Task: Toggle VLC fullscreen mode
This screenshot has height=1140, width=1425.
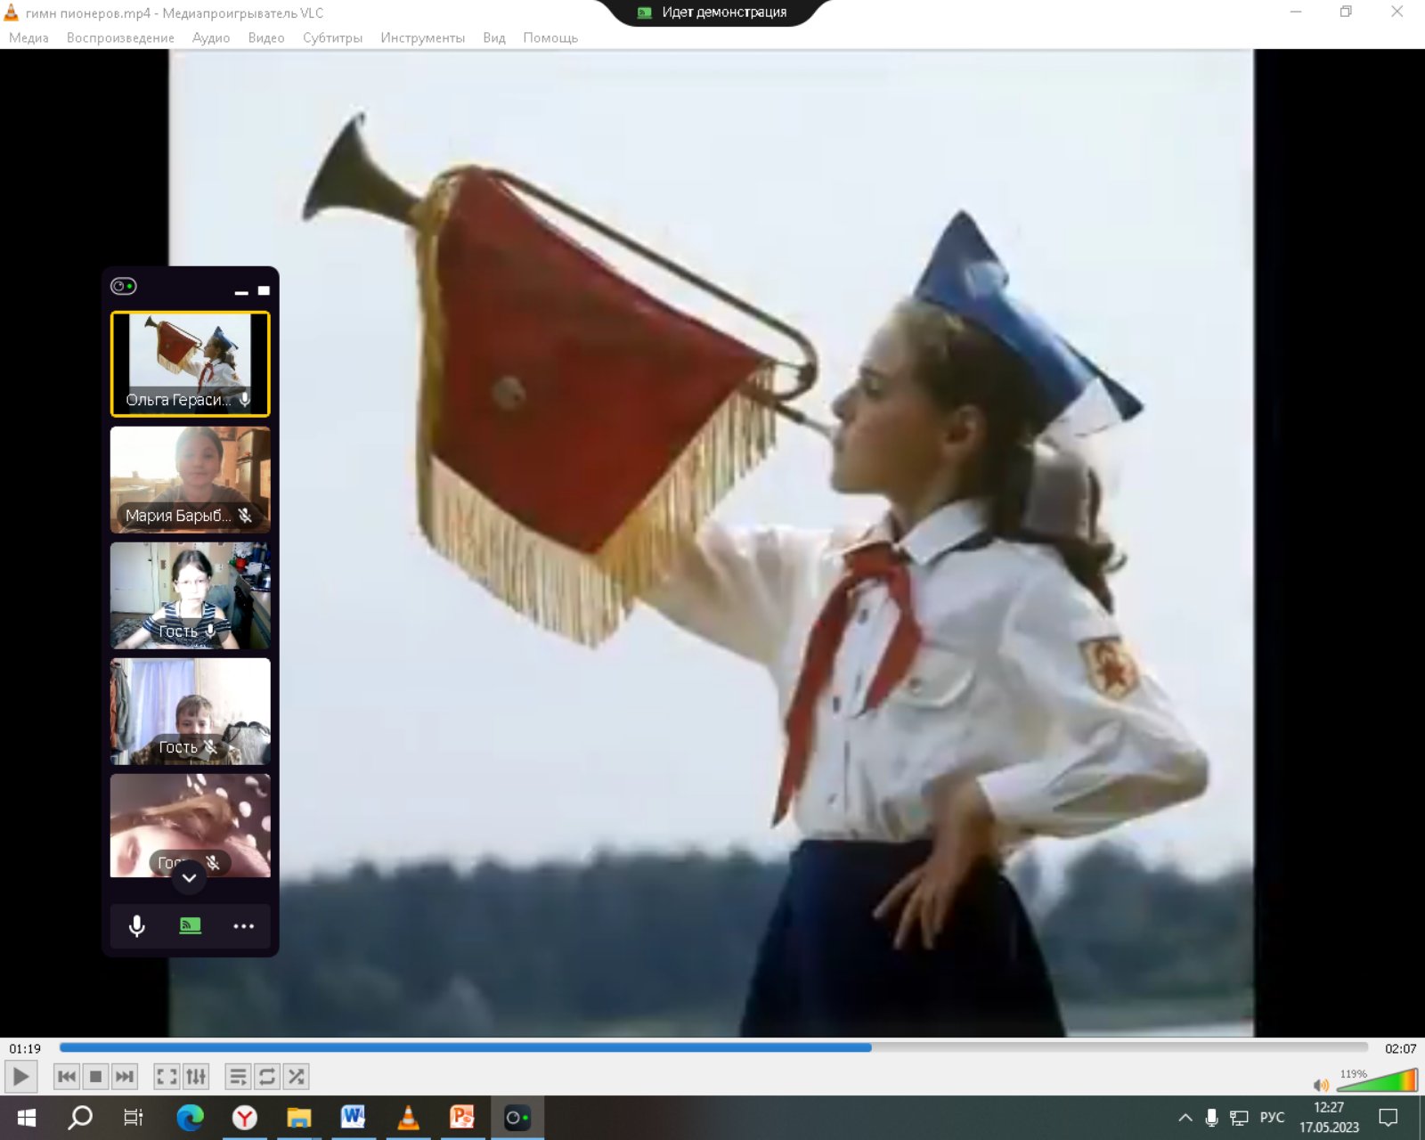Action: [167, 1077]
